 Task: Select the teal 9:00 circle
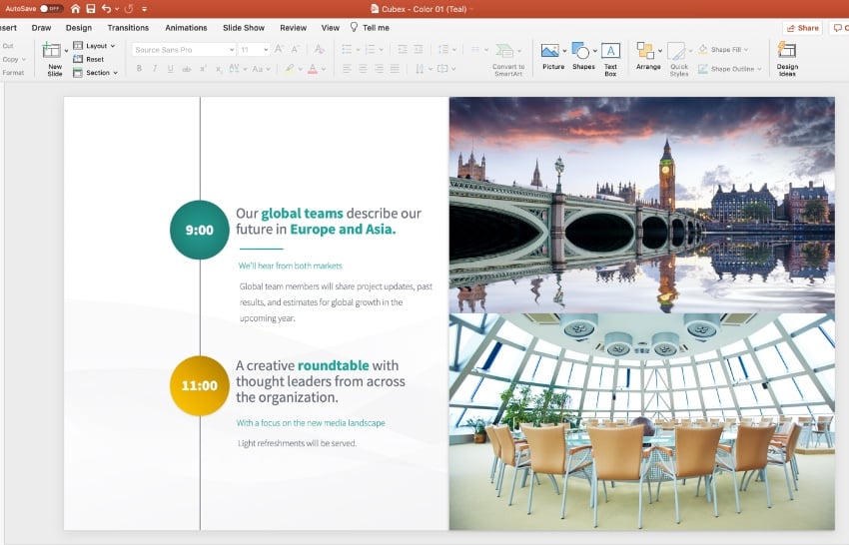pyautogui.click(x=200, y=230)
